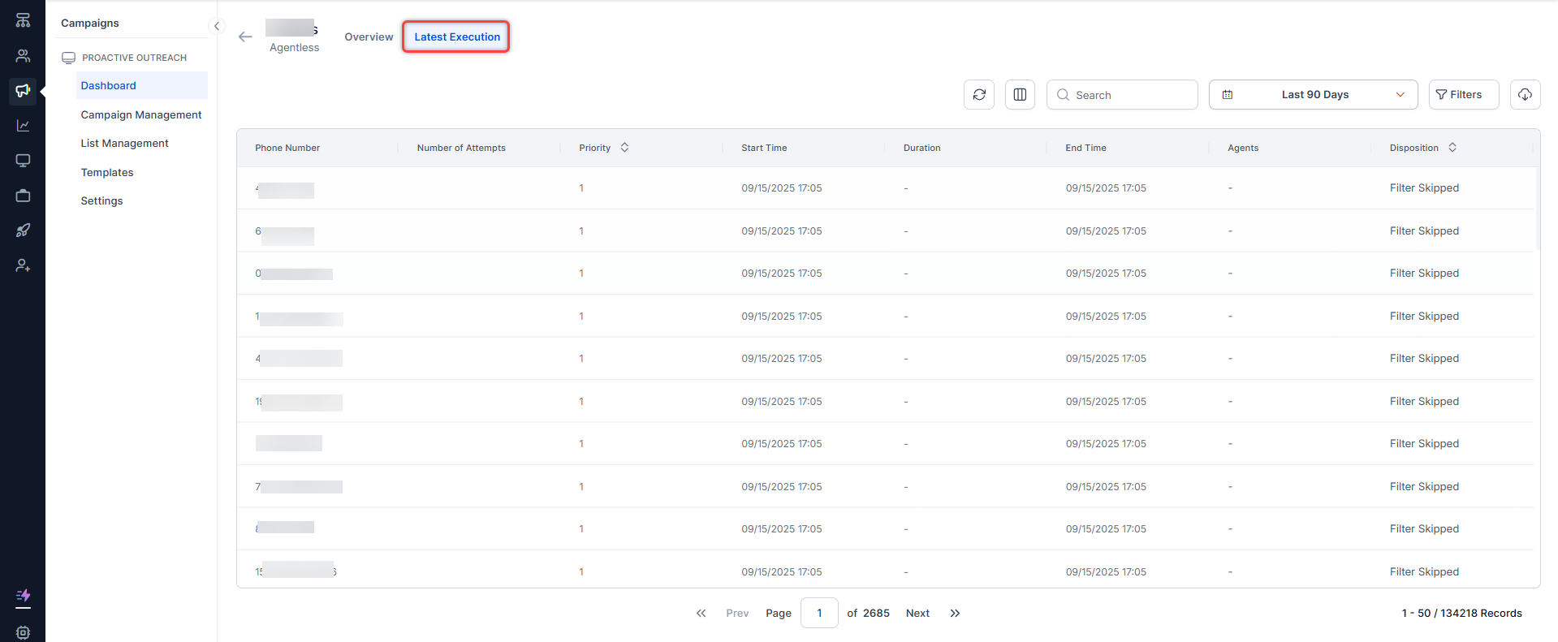Click the download export icon
Viewport: 1558px width, 642px height.
1525,95
